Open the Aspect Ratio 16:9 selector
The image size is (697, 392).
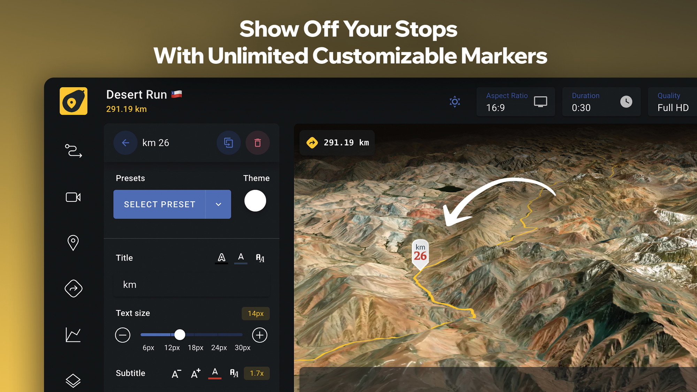click(516, 102)
